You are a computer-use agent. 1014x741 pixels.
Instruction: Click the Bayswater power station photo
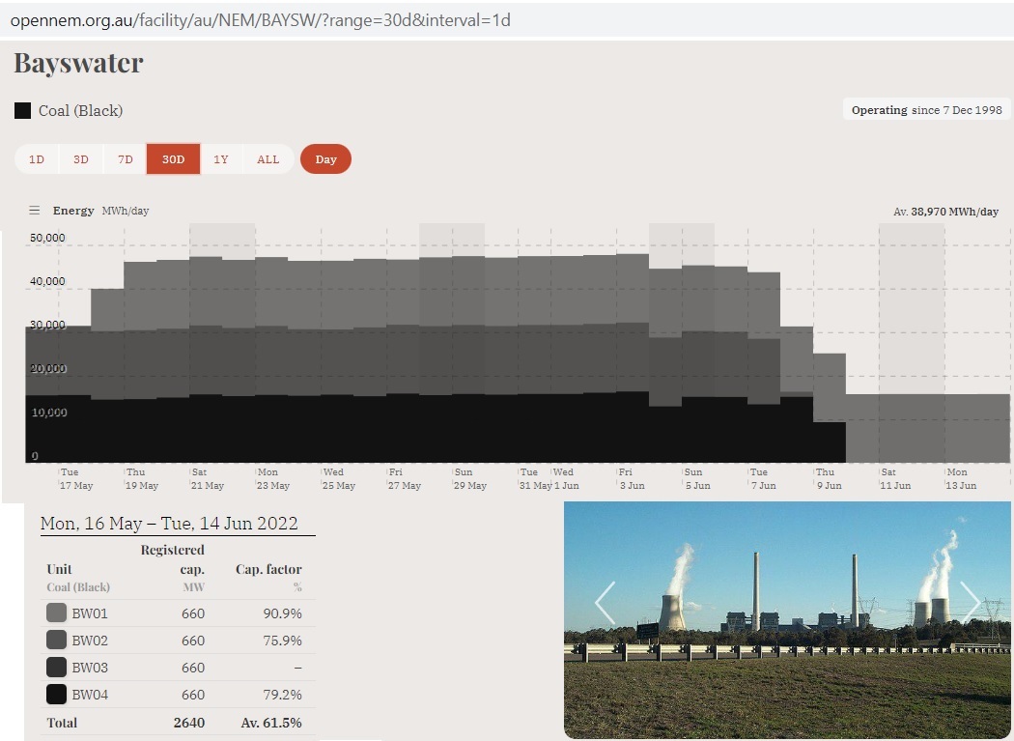pos(788,620)
